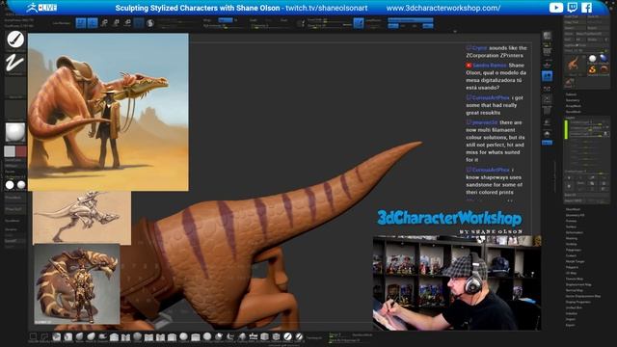Activate Draw mode button next to Edit
This screenshot has height=347, width=617.
point(93,23)
